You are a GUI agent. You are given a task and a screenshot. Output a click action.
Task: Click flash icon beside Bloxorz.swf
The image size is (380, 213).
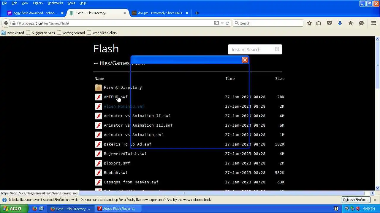[99, 163]
